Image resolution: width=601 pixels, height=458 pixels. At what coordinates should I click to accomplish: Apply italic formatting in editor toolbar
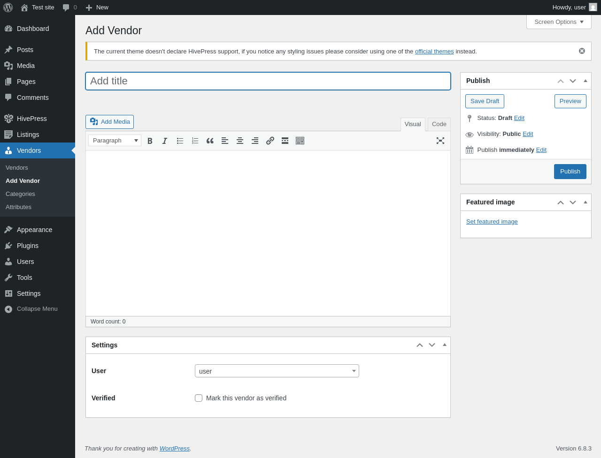pos(165,141)
